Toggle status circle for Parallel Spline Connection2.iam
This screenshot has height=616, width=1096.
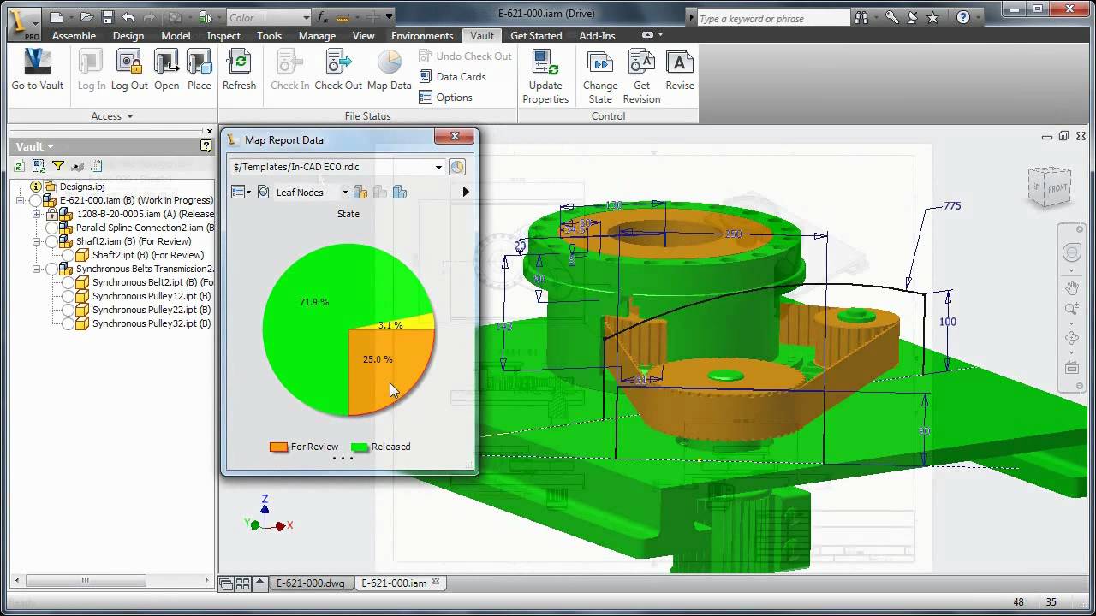pyautogui.click(x=52, y=228)
